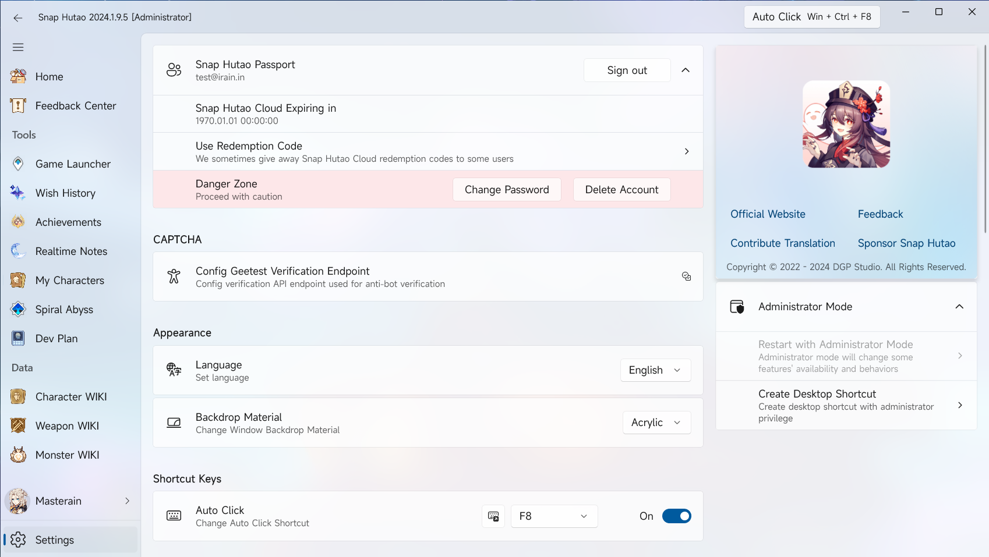Viewport: 989px width, 557px height.
Task: Open the Contribute Translation link
Action: [783, 243]
